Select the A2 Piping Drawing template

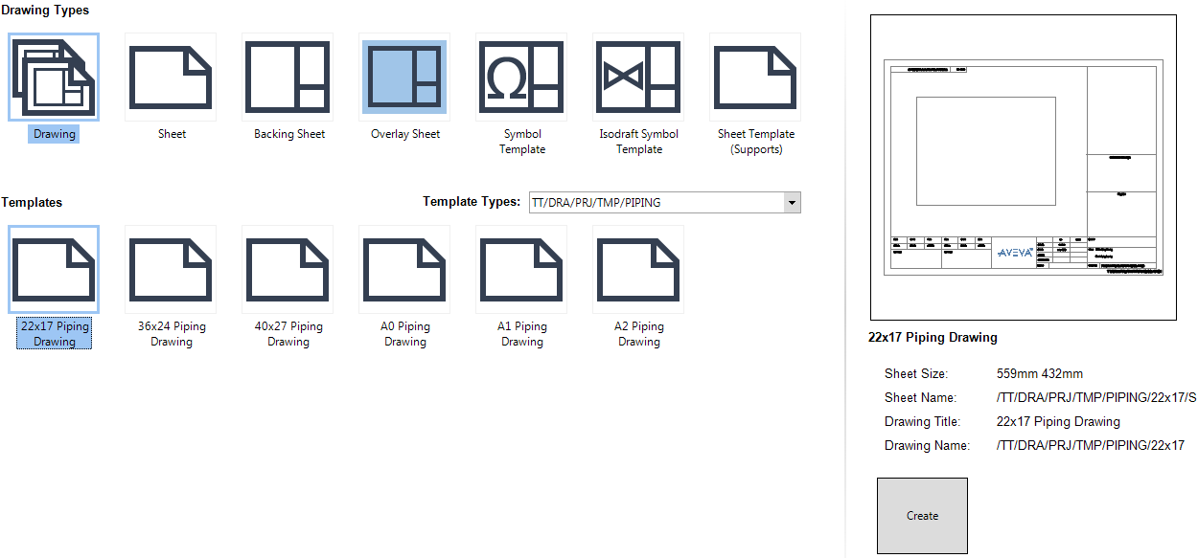coord(638,269)
